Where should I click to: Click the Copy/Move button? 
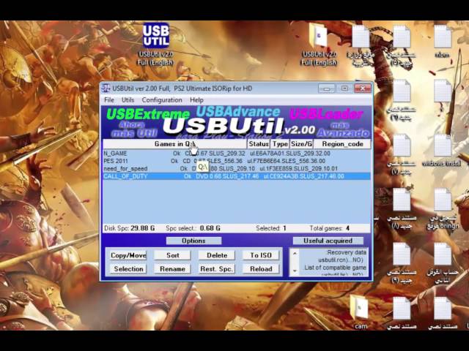pos(128,255)
